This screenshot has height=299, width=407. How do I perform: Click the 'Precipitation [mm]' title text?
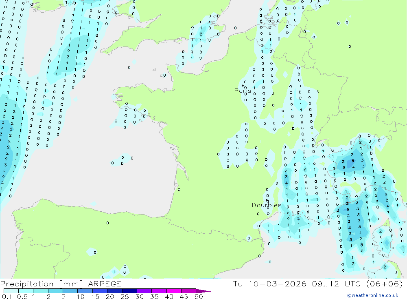(x=42, y=284)
